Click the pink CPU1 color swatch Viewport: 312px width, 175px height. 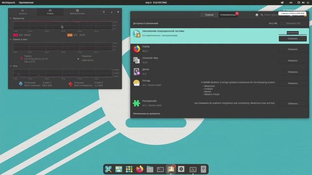click(15, 35)
